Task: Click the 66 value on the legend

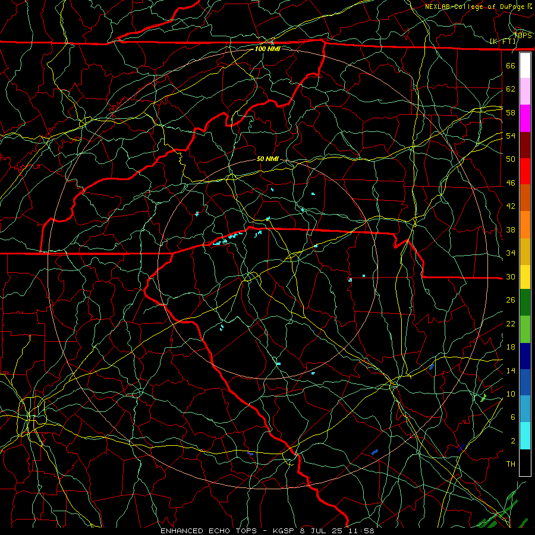Action: click(511, 65)
